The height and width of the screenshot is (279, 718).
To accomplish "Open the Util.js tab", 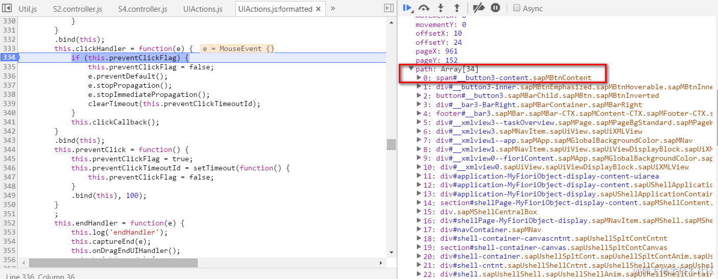I will [28, 9].
